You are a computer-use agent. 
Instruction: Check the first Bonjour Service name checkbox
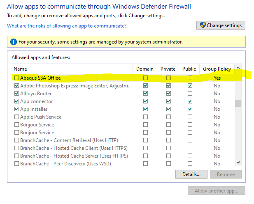16,124
